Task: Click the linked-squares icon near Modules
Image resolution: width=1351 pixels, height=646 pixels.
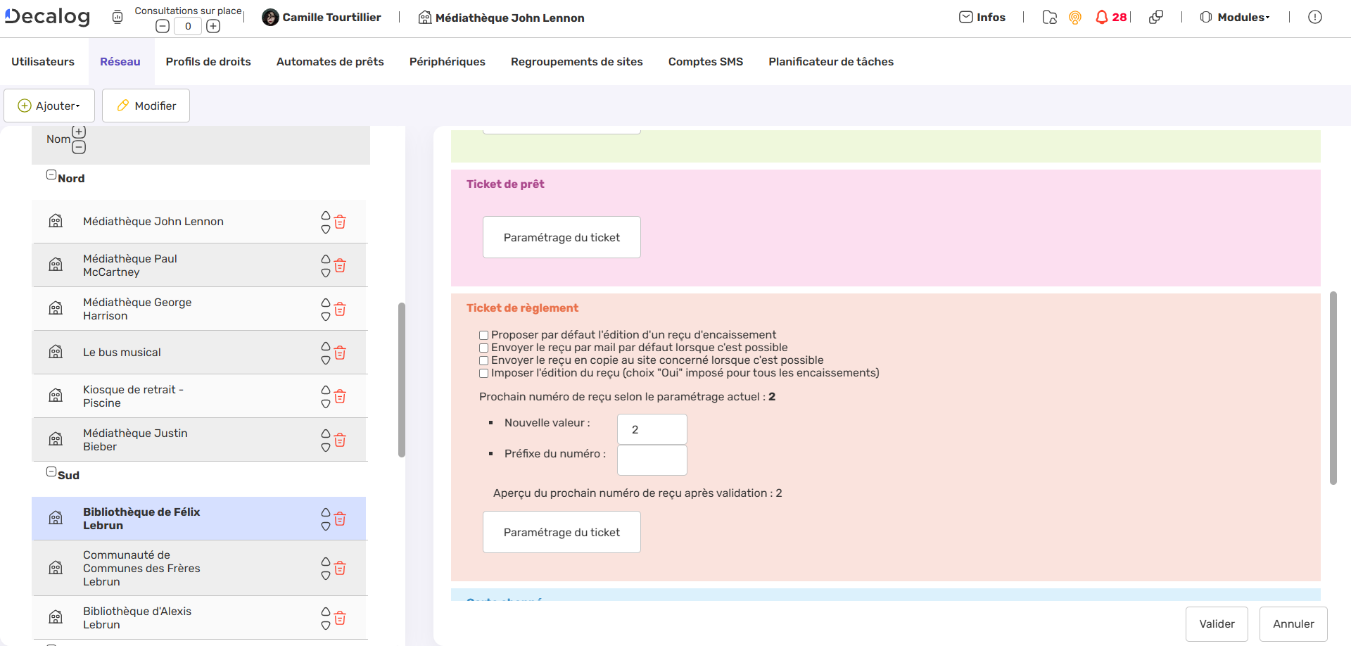Action: 1156,17
